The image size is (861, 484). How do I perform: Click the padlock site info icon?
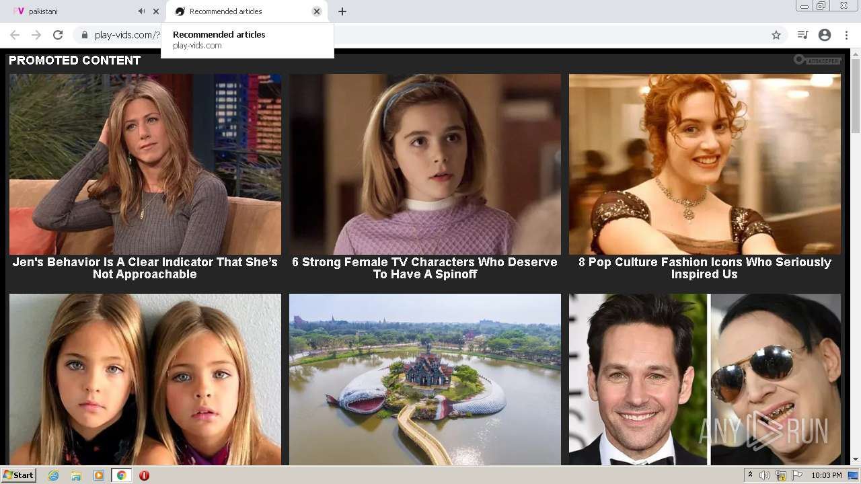click(85, 35)
